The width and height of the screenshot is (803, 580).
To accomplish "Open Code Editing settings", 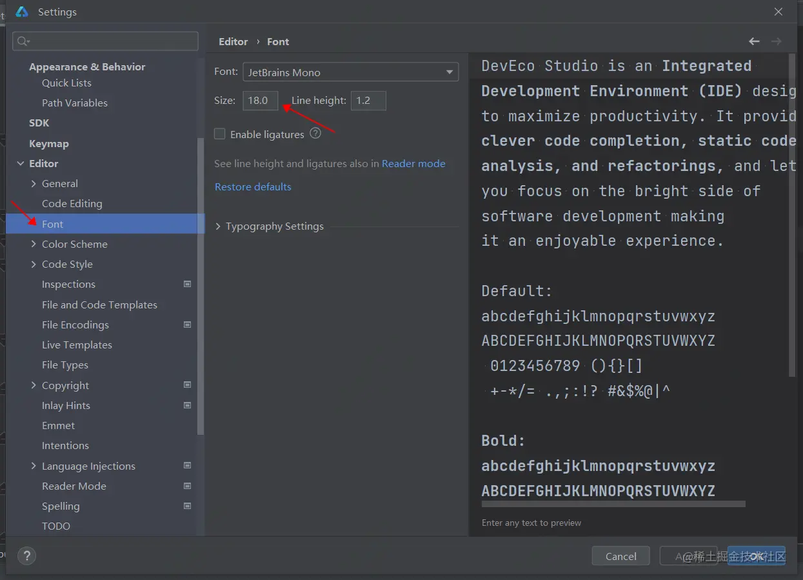I will (x=72, y=203).
